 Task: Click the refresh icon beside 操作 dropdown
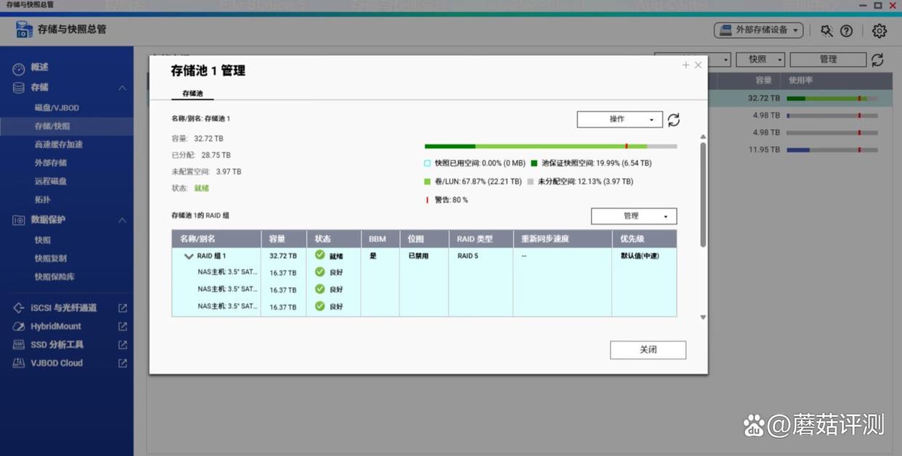(x=673, y=120)
